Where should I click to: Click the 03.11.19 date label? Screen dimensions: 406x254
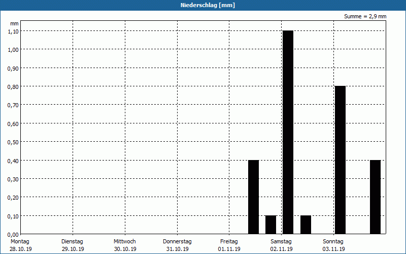coord(334,249)
